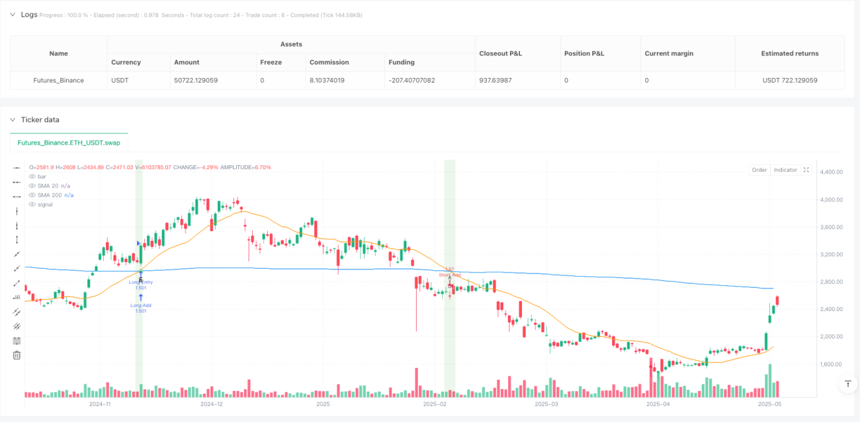Open the Futures_Binance.ETH_USDT.swap tab
This screenshot has width=860, height=422.
click(69, 143)
